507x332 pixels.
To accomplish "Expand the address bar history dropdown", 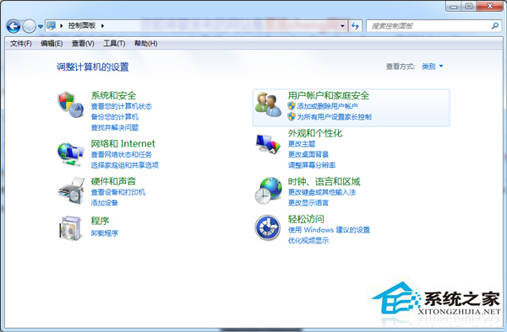I will 342,26.
